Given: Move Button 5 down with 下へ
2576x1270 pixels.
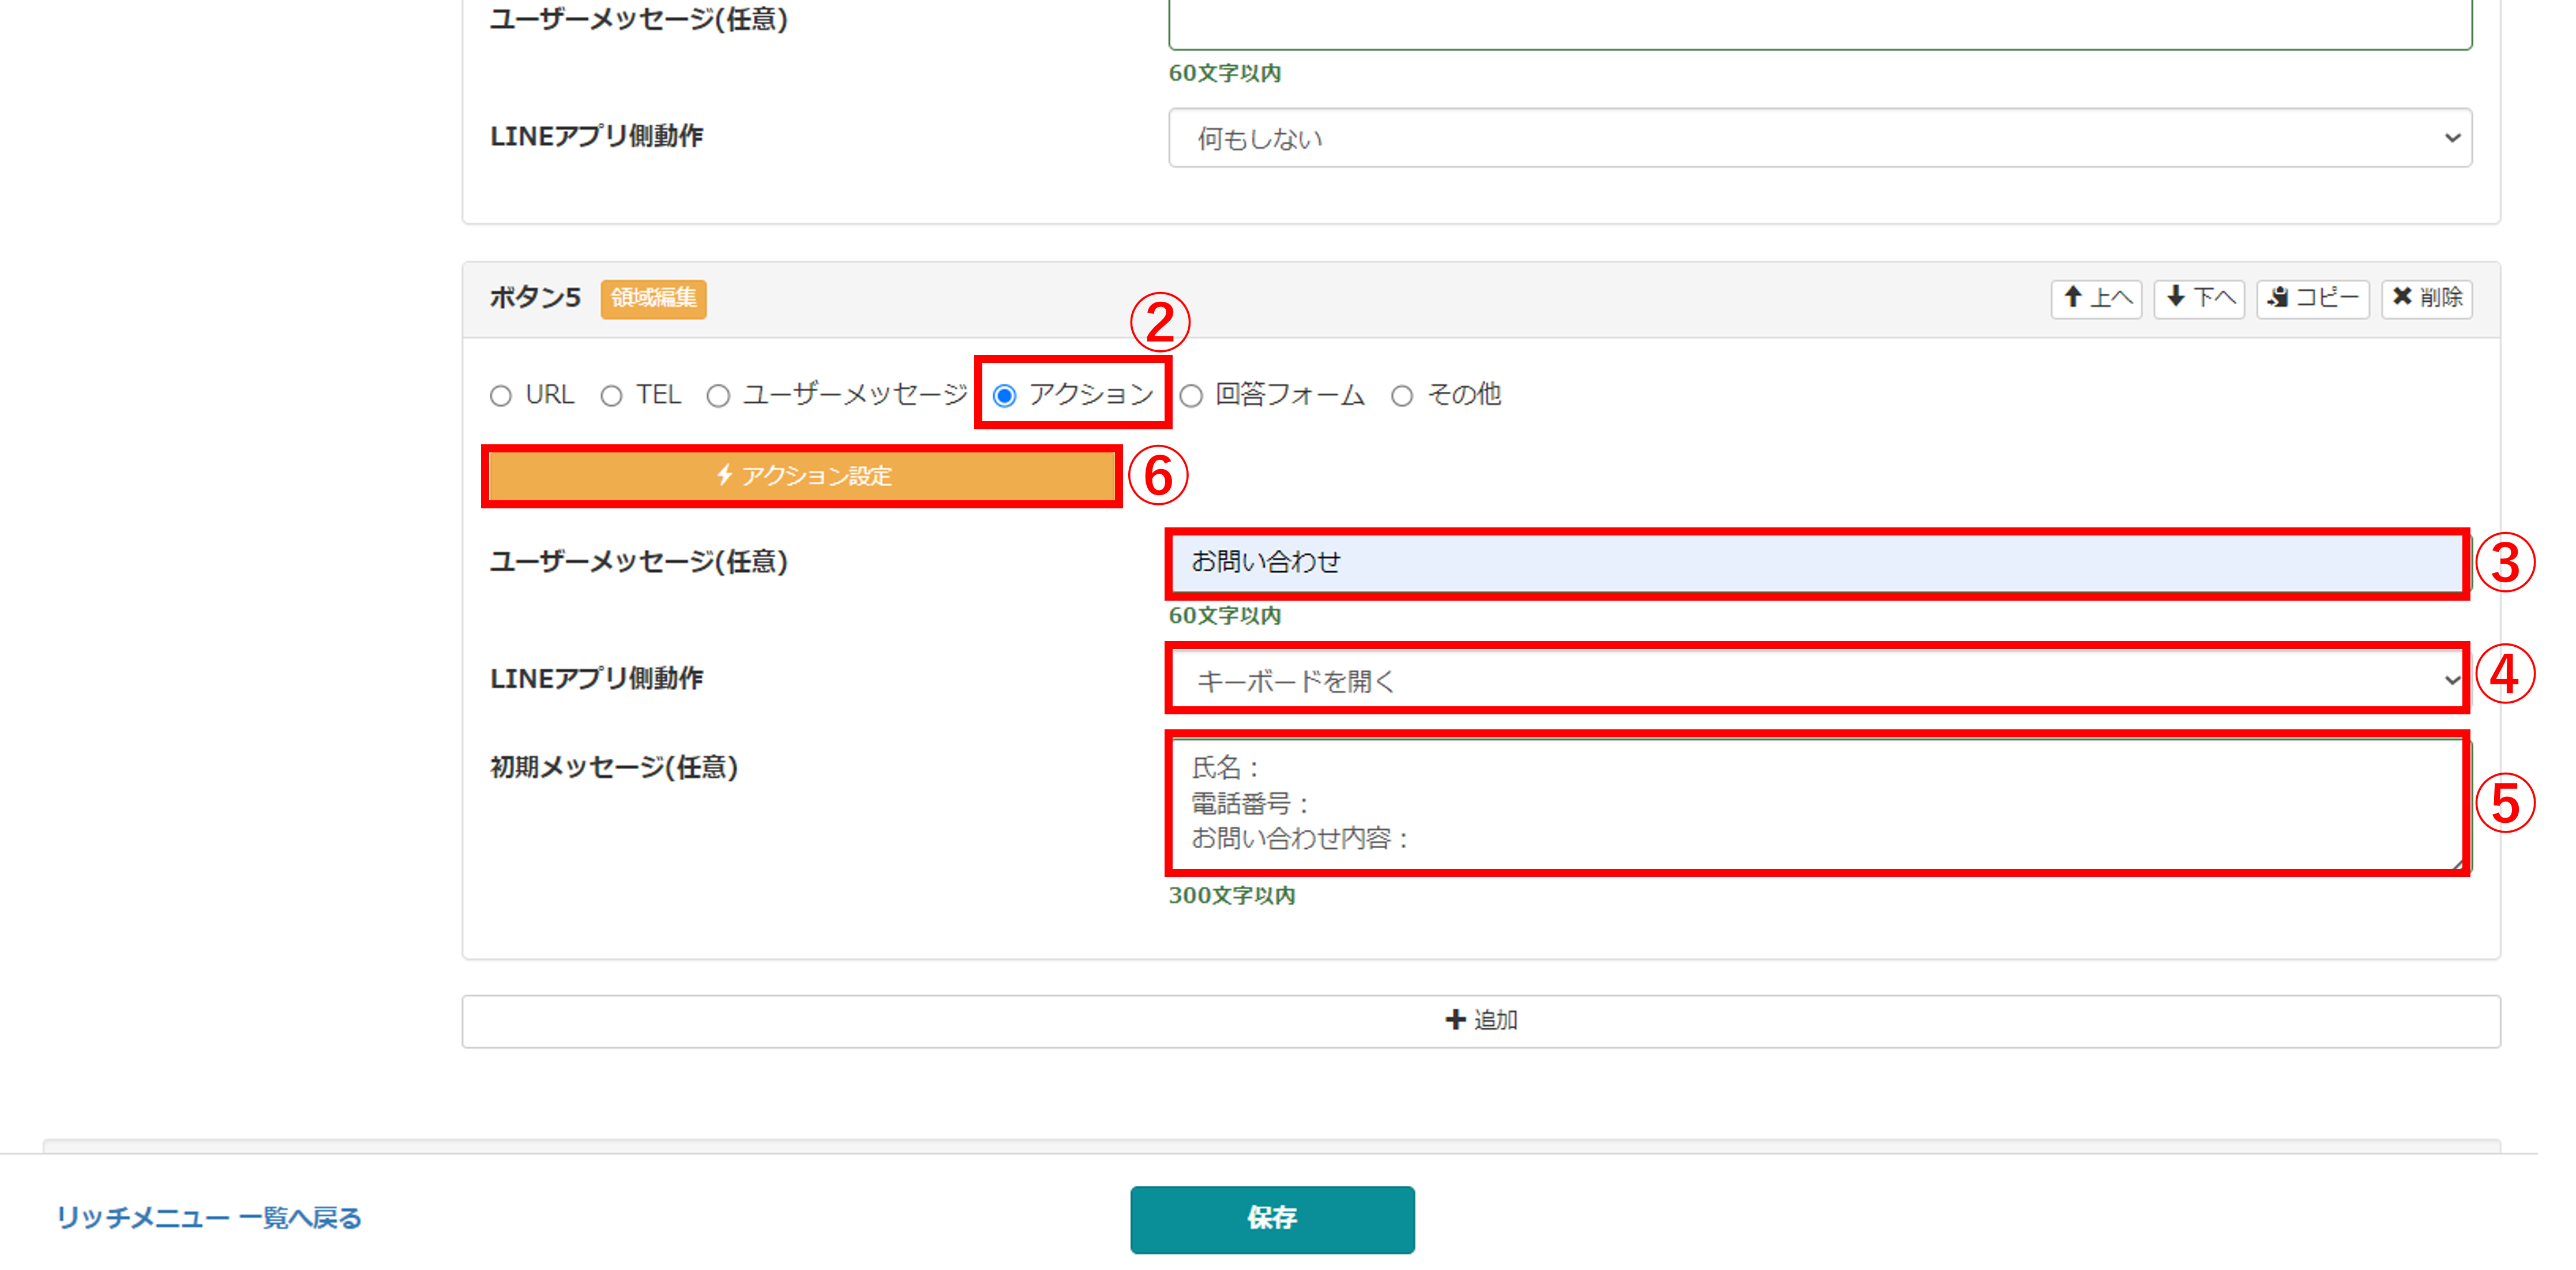Looking at the screenshot, I should [2199, 298].
